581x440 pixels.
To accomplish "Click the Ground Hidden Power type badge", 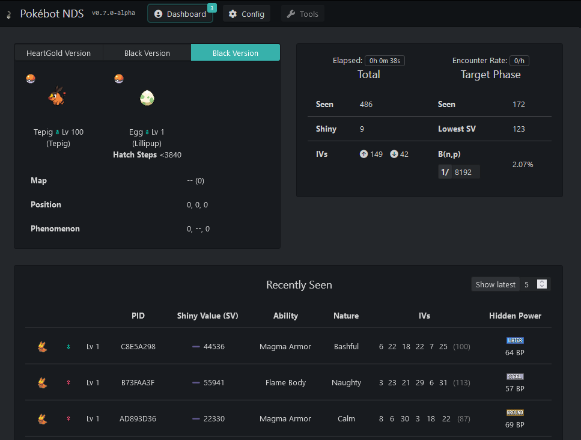I will pos(515,412).
